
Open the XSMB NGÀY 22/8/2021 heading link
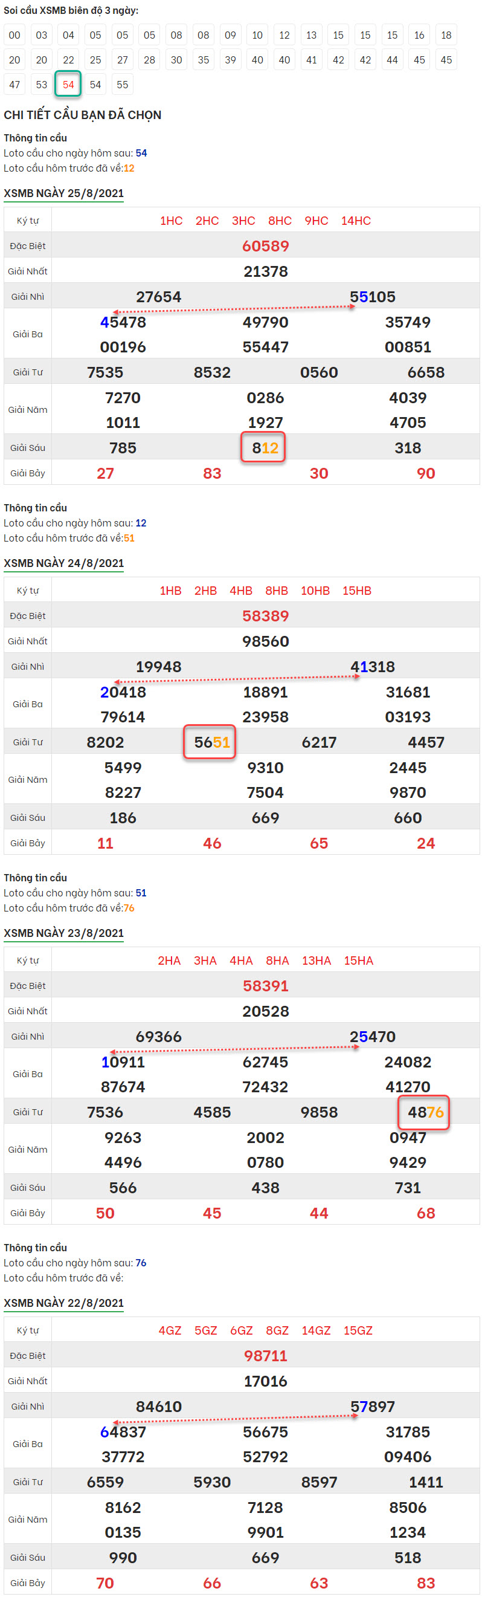pyautogui.click(x=64, y=1303)
